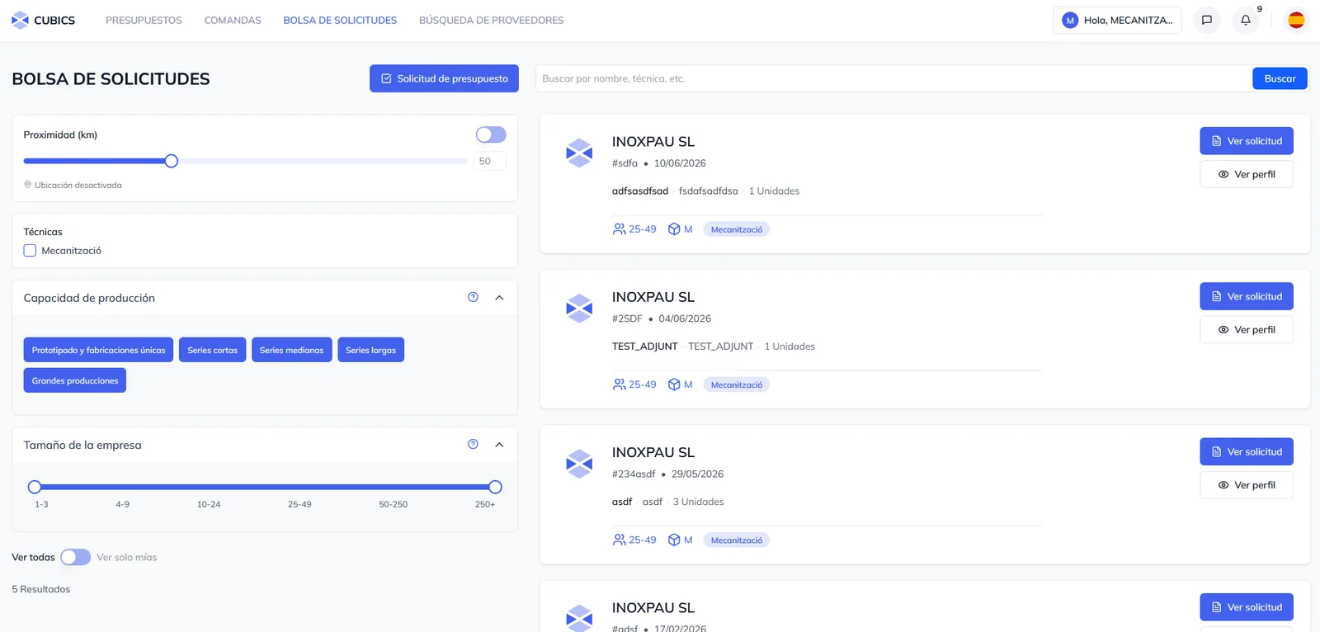The height and width of the screenshot is (632, 1320).
Task: Open the notifications bell
Action: [x=1246, y=20]
